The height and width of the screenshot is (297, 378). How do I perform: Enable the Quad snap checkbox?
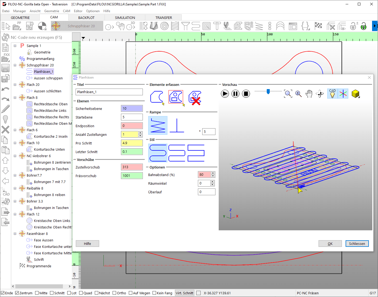point(81,293)
